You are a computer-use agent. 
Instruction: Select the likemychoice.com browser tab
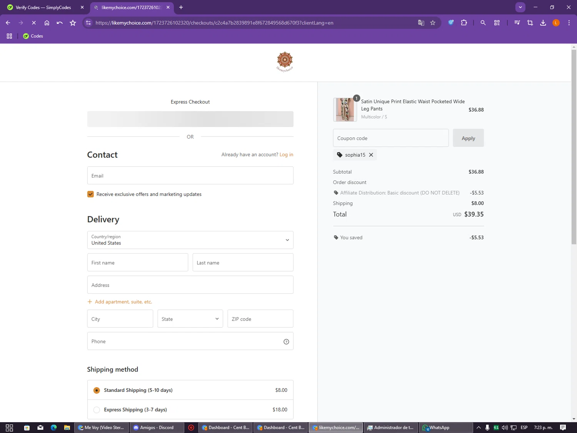131,7
